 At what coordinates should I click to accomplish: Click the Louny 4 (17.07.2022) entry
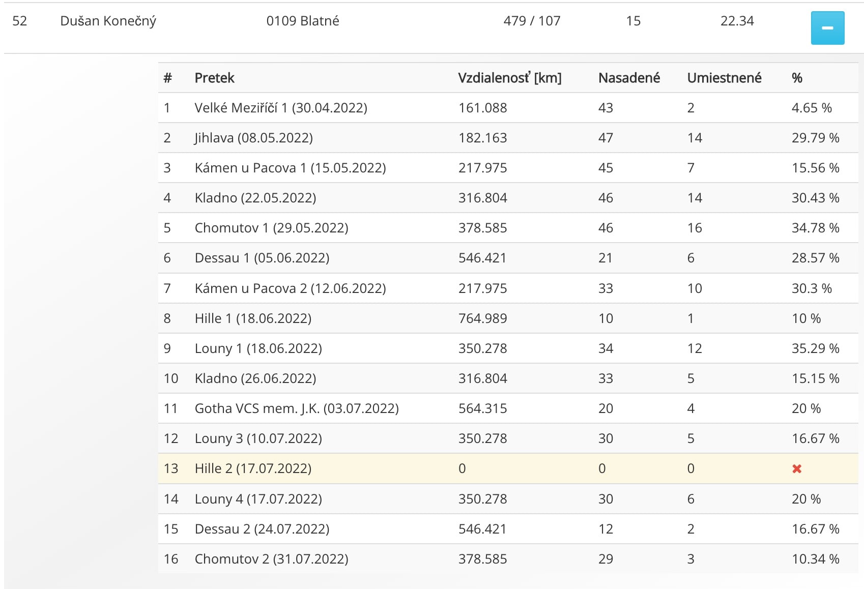(x=258, y=499)
